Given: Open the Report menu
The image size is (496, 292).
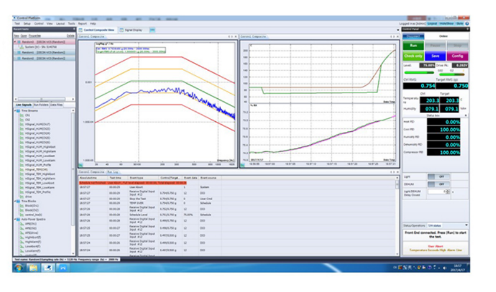Looking at the screenshot, I should (82, 24).
